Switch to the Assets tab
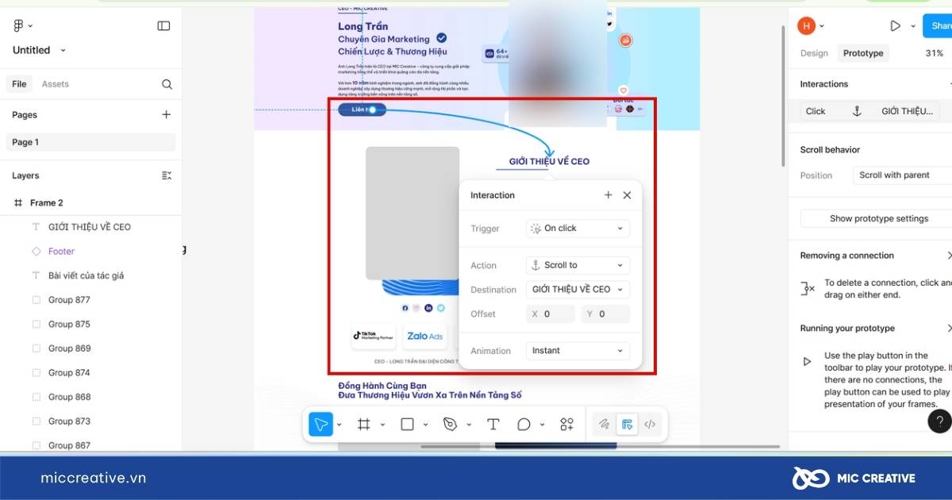 tap(56, 84)
